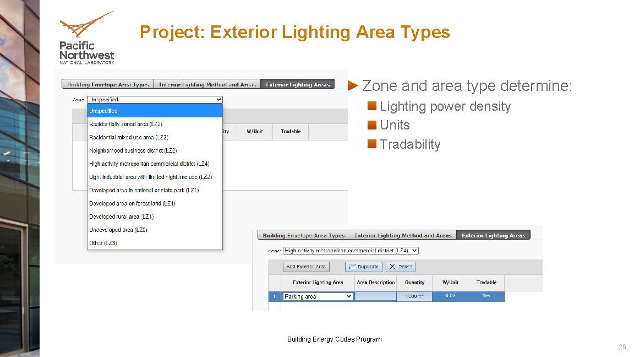634x357 pixels.
Task: Select row number 1 in the table
Action: point(274,296)
